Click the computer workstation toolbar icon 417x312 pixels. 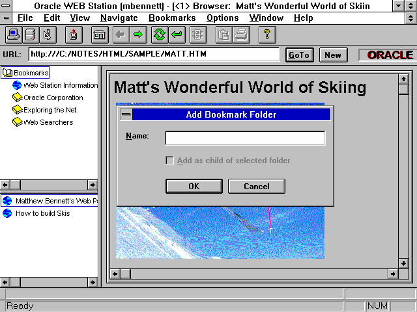click(x=13, y=34)
